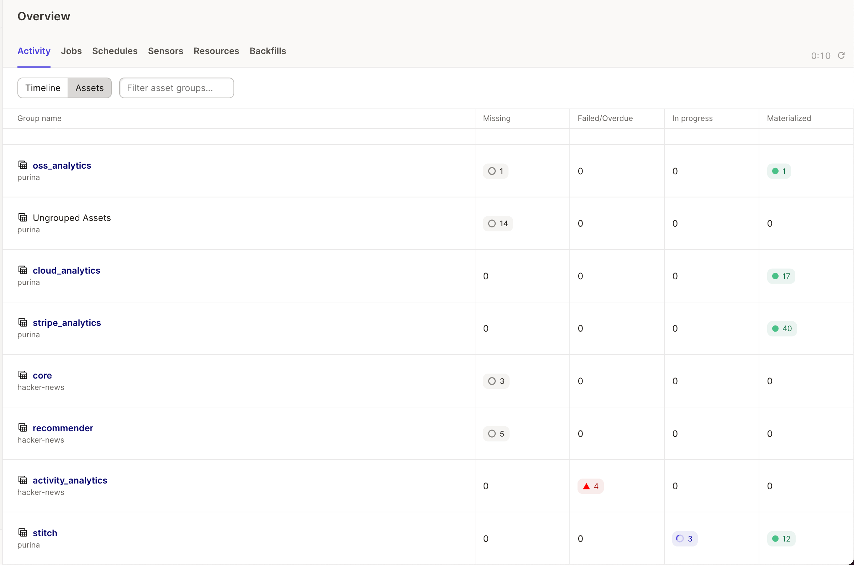The width and height of the screenshot is (854, 565).
Task: Click purina location under cloud_analytics
Action: tap(28, 282)
